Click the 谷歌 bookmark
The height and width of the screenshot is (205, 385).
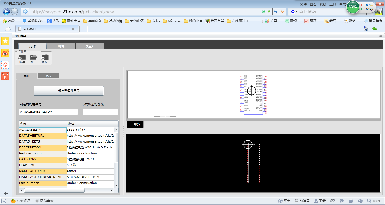[53, 21]
